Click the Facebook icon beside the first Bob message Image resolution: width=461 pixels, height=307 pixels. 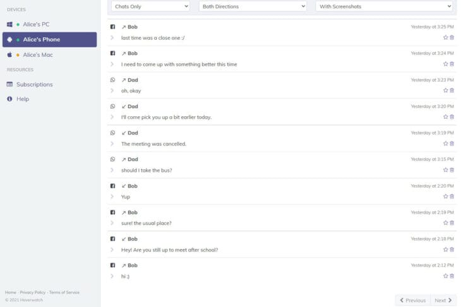[x=113, y=27]
